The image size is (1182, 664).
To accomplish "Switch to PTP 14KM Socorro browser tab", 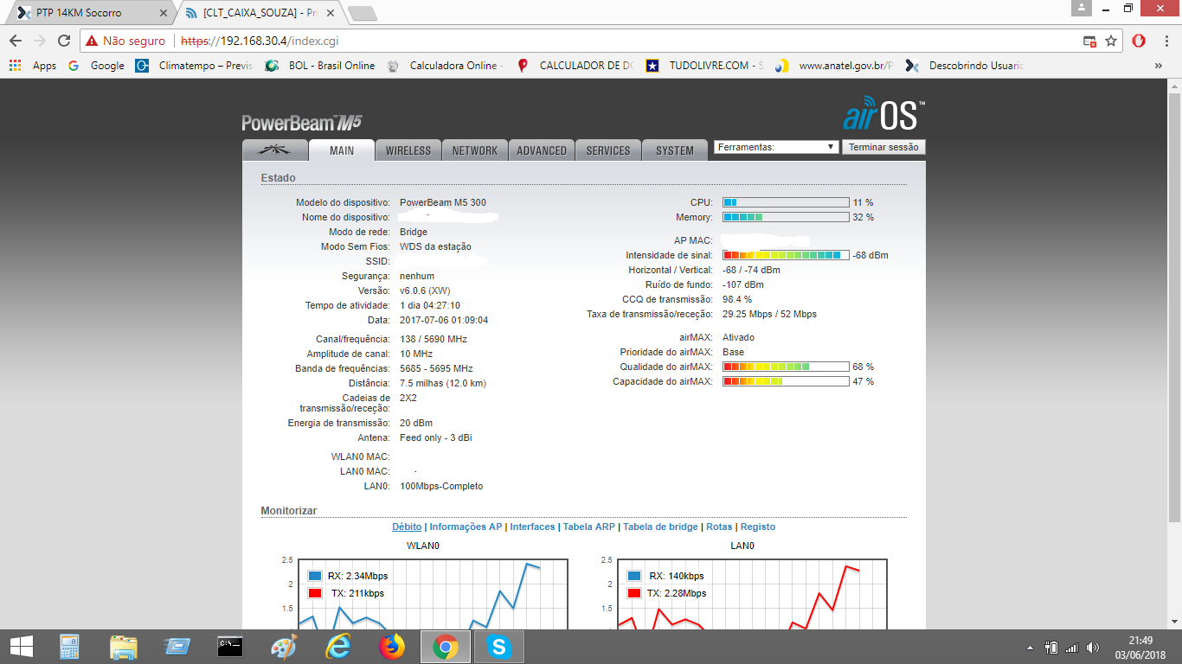I will tap(90, 13).
